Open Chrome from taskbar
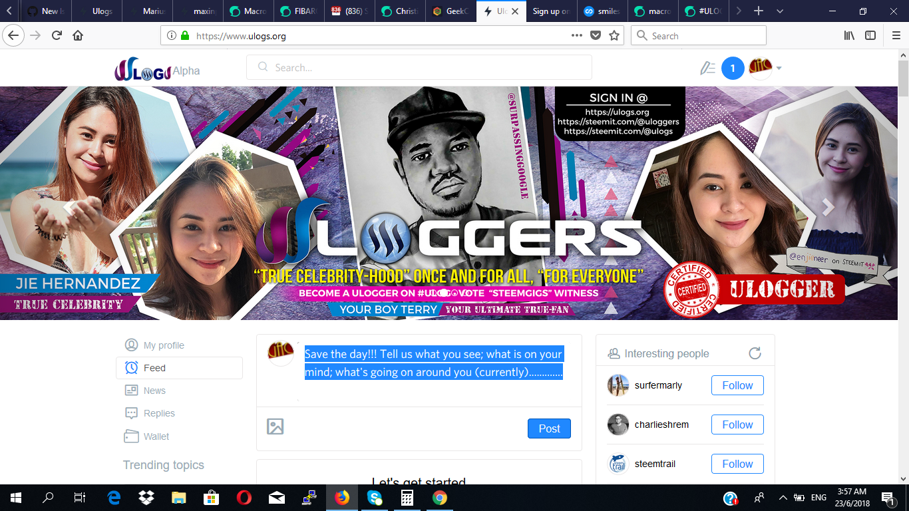 439,498
